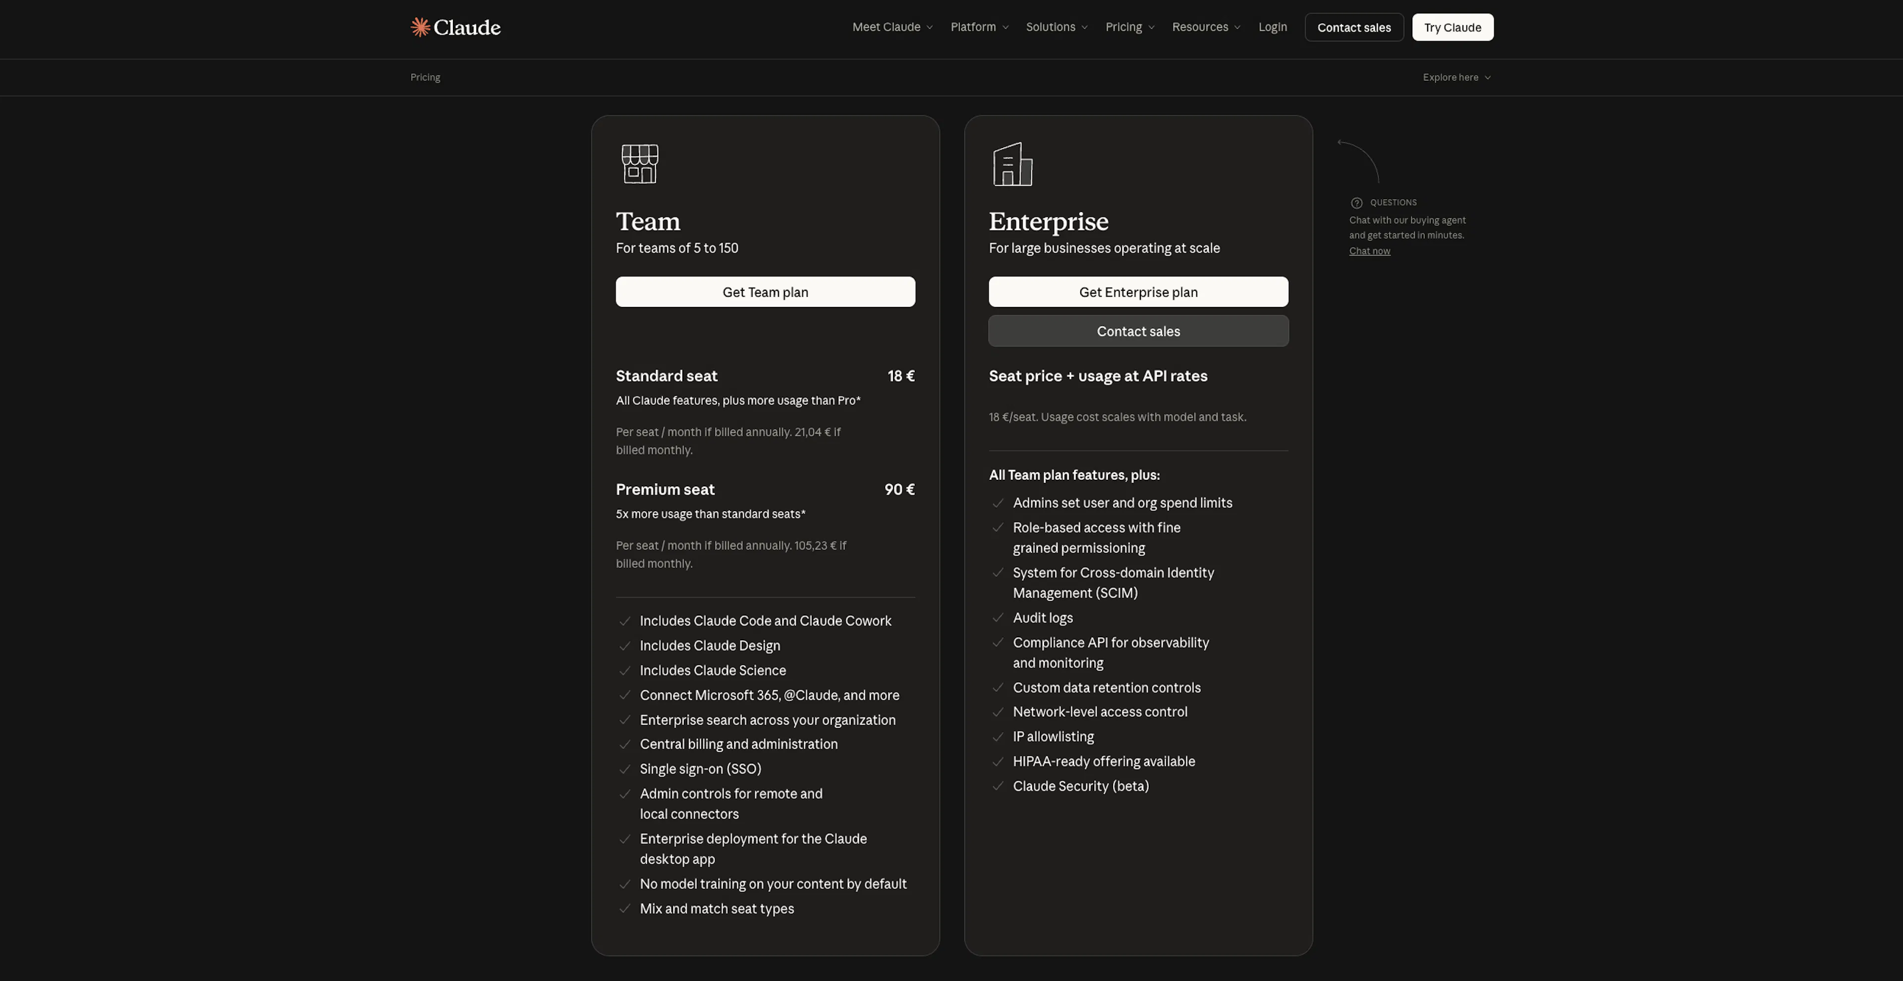Click checkmark beside Connect Microsoft 365
This screenshot has width=1903, height=981.
point(625,695)
